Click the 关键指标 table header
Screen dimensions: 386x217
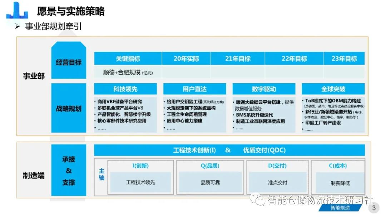coord(128,59)
